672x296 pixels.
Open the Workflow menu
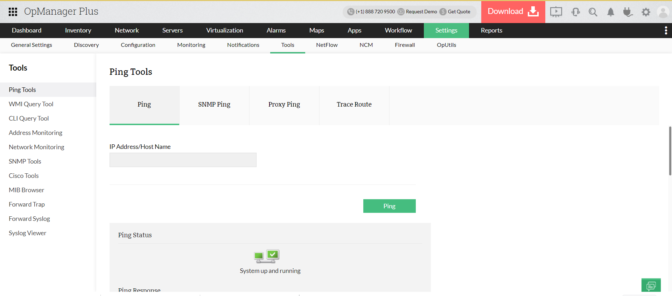coord(398,31)
